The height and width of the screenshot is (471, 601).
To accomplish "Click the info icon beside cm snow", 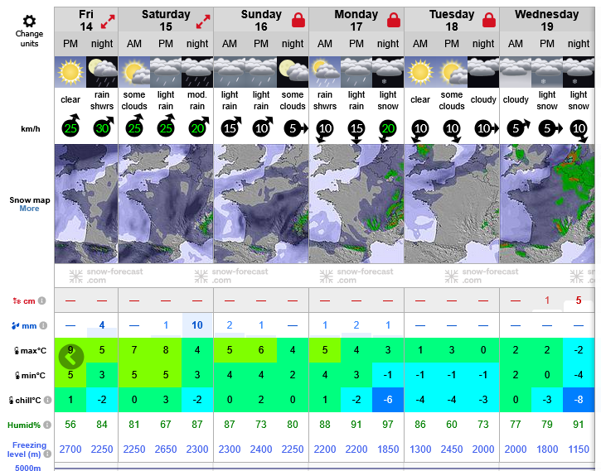I will pos(41,300).
